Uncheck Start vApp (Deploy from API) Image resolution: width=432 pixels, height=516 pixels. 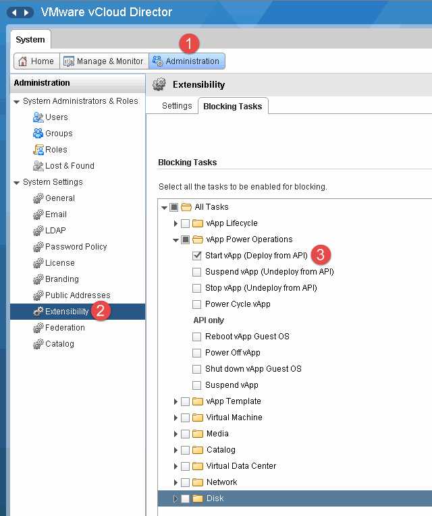[x=196, y=256]
